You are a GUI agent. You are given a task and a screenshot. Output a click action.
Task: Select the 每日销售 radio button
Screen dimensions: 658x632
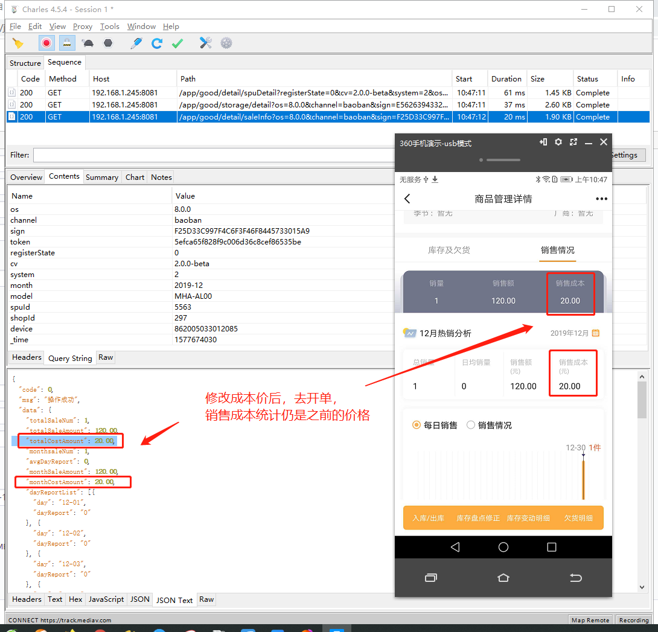click(417, 425)
